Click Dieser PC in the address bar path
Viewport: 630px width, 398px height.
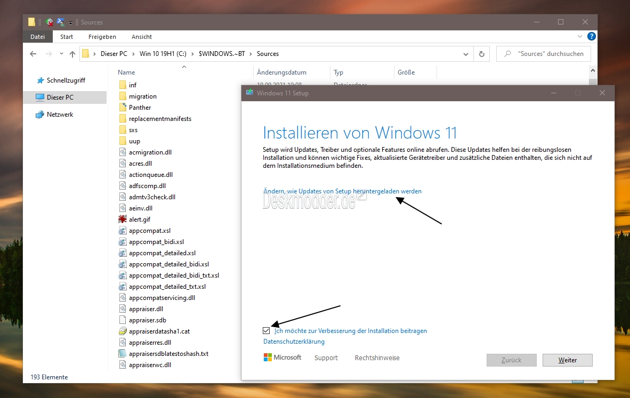pyautogui.click(x=114, y=54)
